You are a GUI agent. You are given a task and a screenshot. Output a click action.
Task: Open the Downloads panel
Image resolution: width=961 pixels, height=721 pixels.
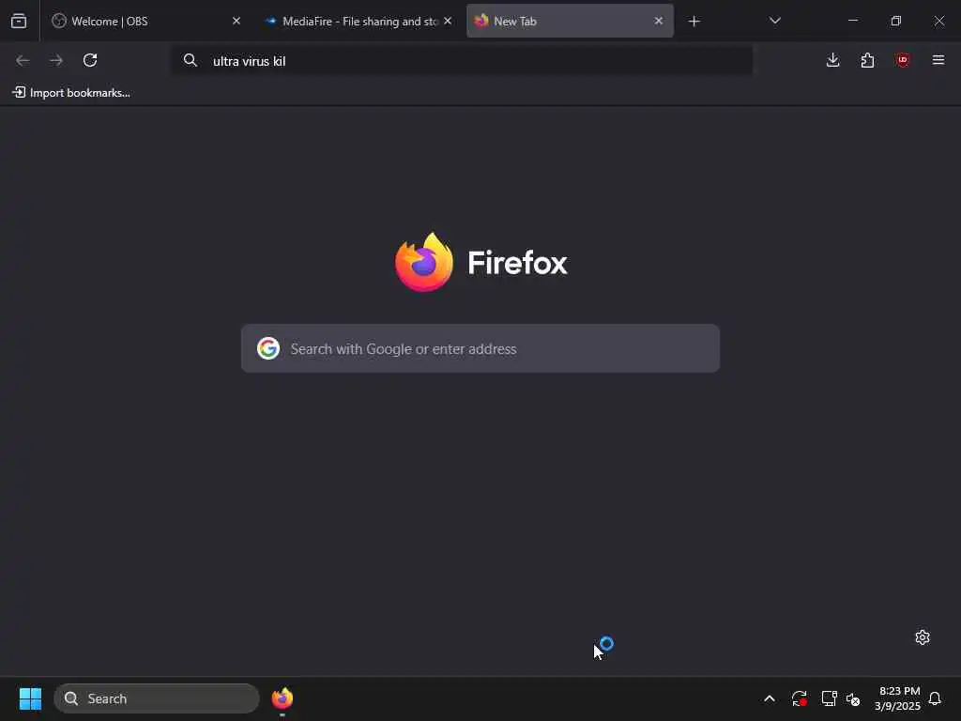(x=832, y=60)
